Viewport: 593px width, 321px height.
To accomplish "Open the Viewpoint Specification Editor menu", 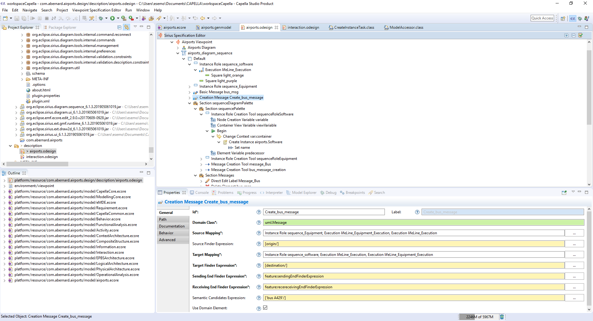I will pos(97,10).
